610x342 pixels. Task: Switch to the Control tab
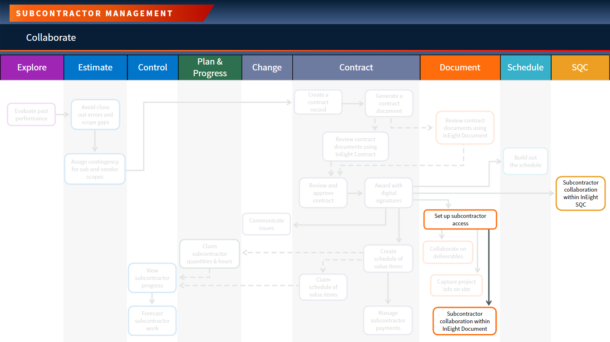coord(153,67)
